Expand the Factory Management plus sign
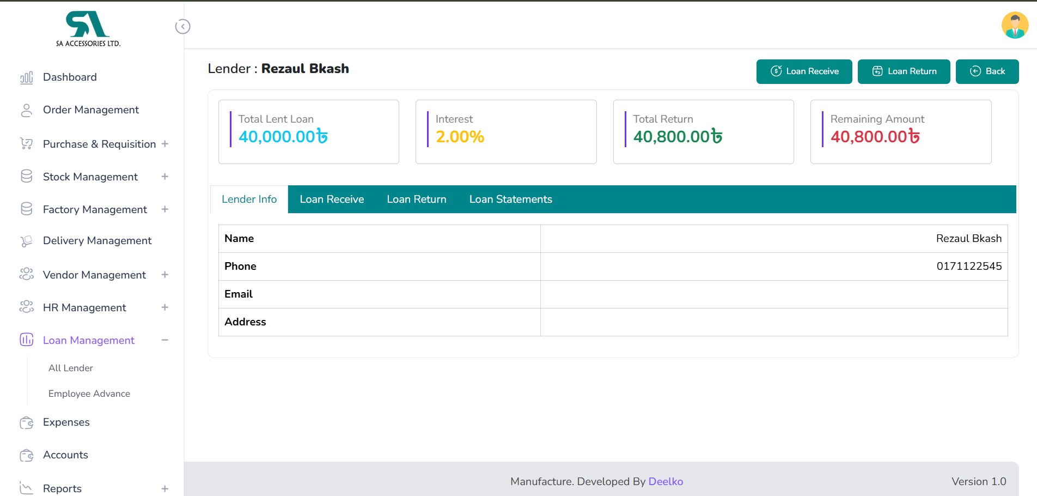This screenshot has height=496, width=1037. pyautogui.click(x=164, y=209)
